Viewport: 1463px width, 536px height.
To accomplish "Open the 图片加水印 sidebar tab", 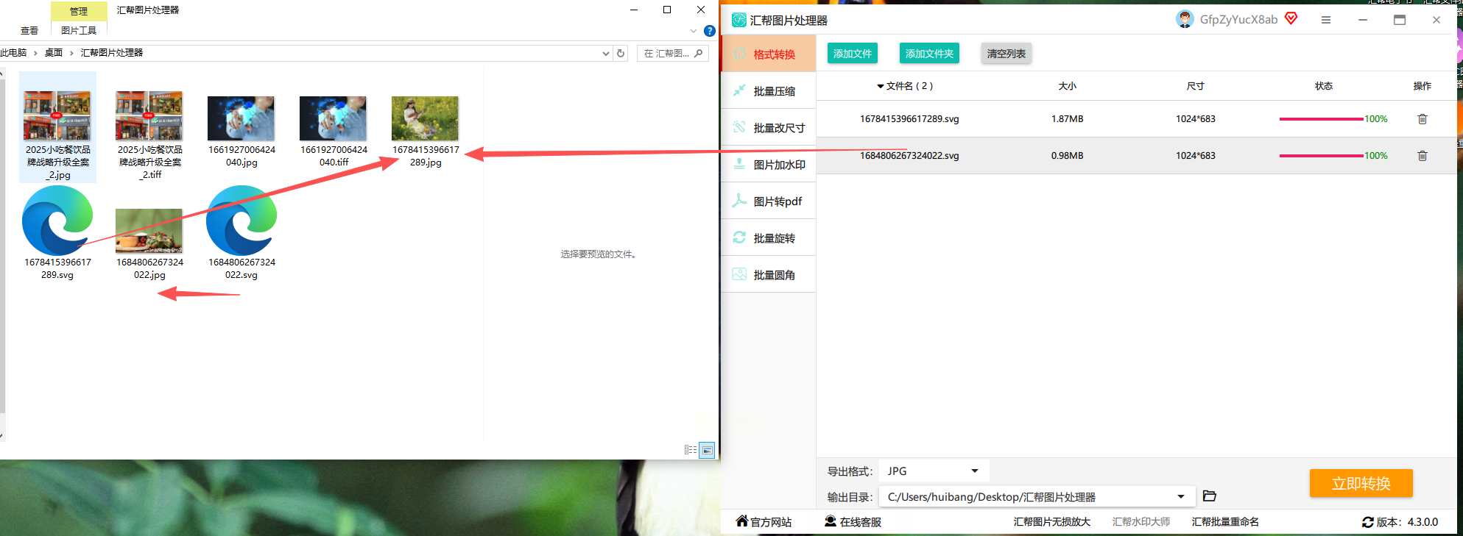I will point(768,165).
